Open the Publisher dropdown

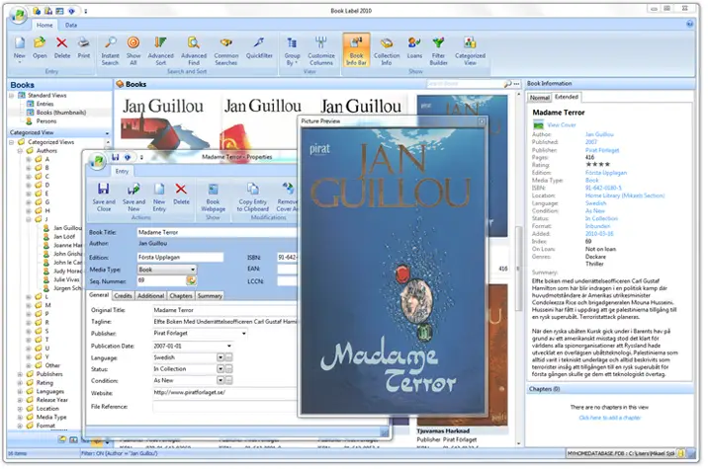click(x=244, y=334)
